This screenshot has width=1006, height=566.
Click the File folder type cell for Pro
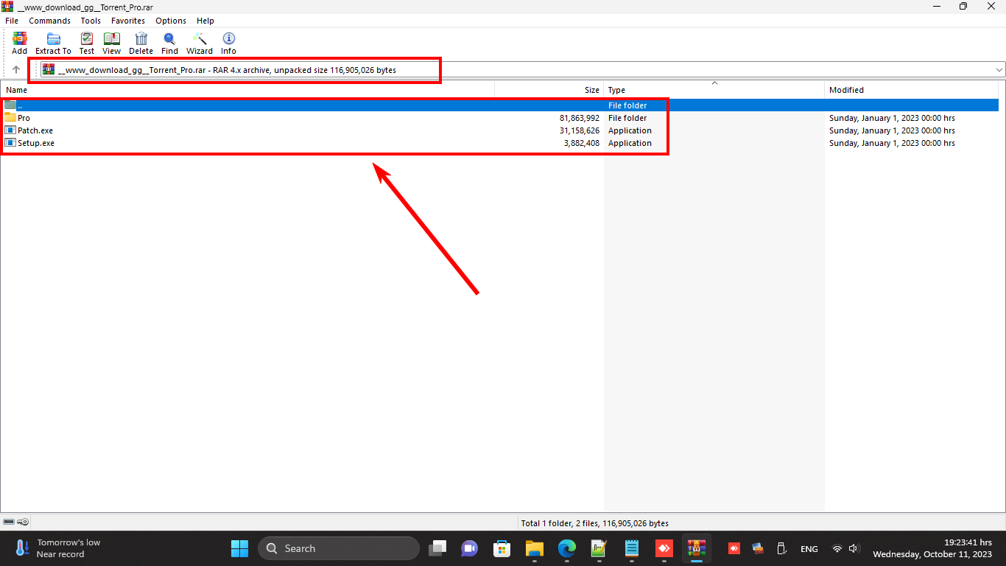point(627,118)
